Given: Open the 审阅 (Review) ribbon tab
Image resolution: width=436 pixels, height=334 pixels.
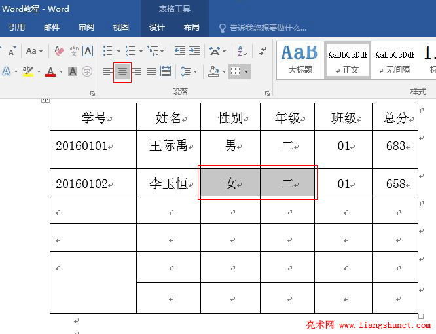Looking at the screenshot, I should [86, 28].
